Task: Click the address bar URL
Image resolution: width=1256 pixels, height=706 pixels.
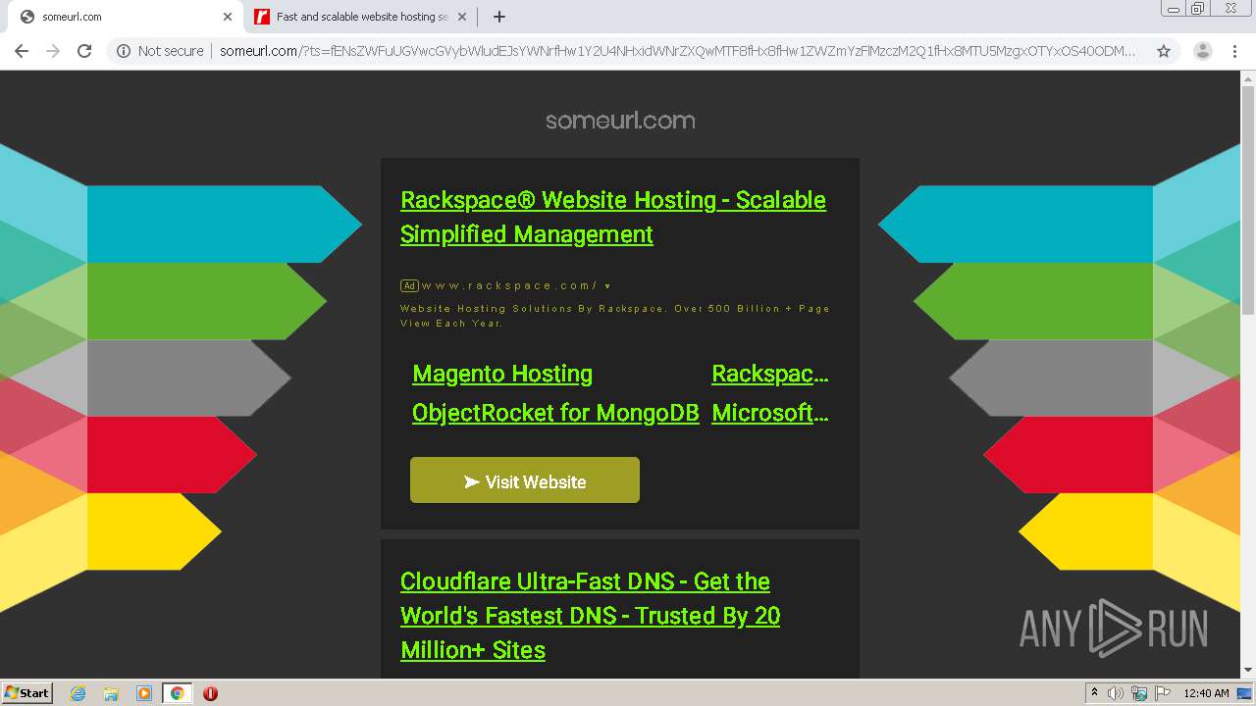Action: click(677, 51)
